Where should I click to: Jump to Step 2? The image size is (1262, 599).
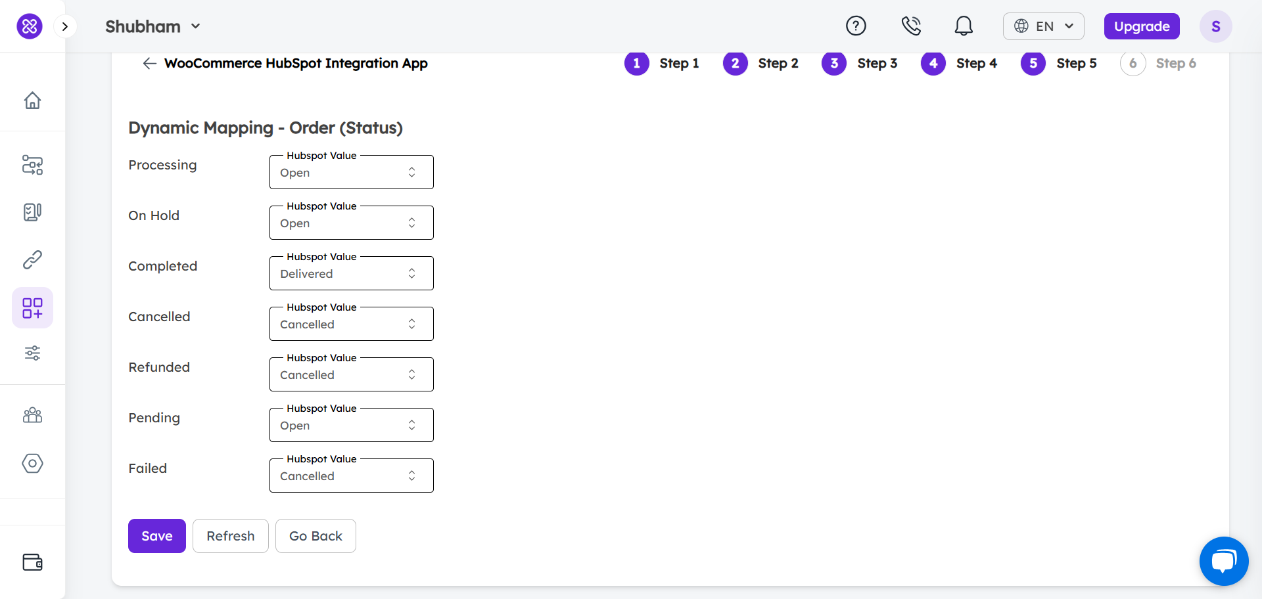(x=761, y=63)
